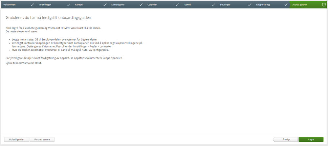Open the Velkommen wizard step
Viewport: 328px width, 146px height.
point(18,5)
